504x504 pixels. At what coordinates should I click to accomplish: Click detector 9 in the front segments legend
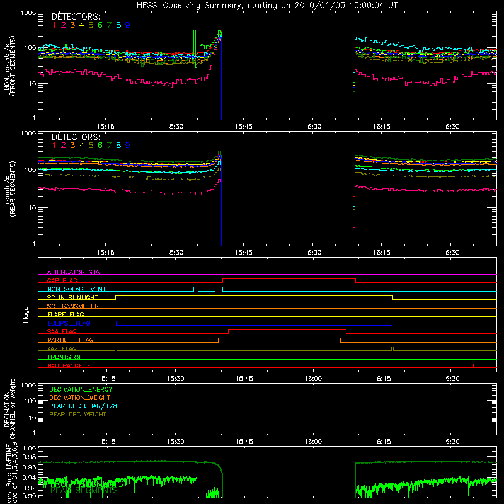click(x=128, y=25)
